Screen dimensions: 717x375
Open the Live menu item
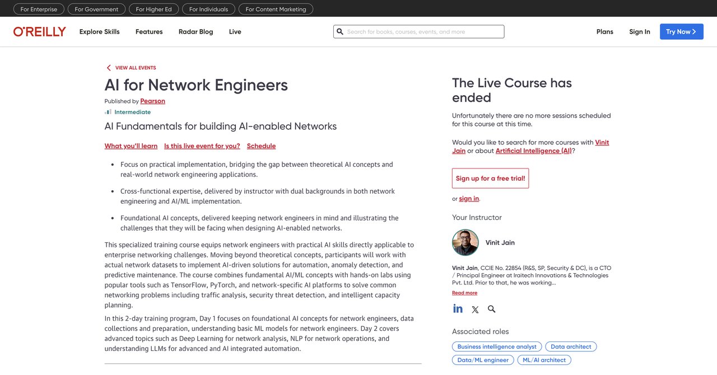235,32
